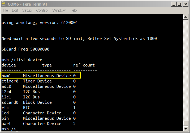Click the sdcard0 Block Device line

pyautogui.click(x=27, y=102)
